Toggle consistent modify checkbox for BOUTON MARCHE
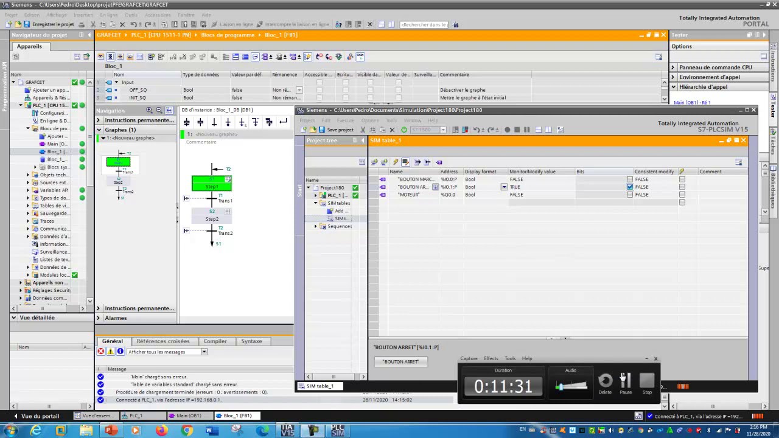 click(629, 179)
